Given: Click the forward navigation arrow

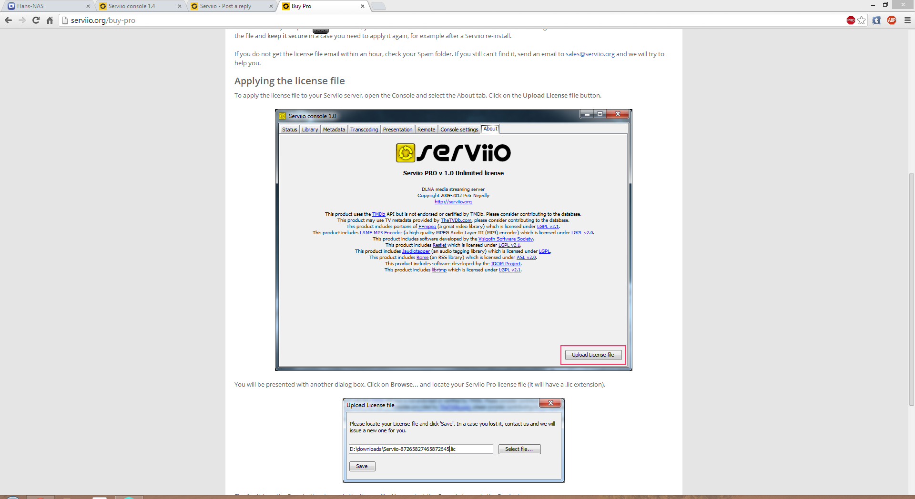Looking at the screenshot, I should (x=22, y=20).
